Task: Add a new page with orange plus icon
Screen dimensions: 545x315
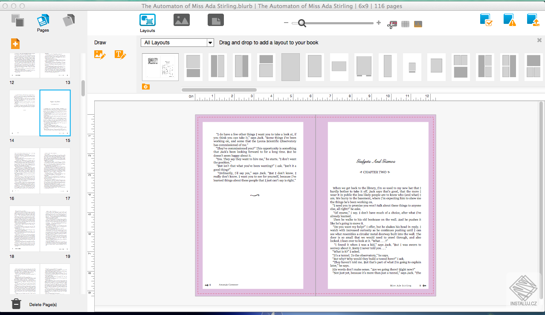Action: tap(15, 43)
